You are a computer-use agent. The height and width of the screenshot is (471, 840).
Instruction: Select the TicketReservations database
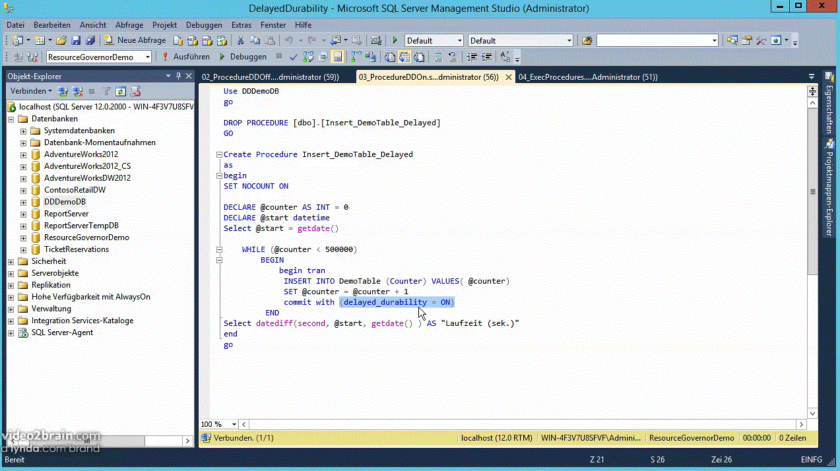77,249
